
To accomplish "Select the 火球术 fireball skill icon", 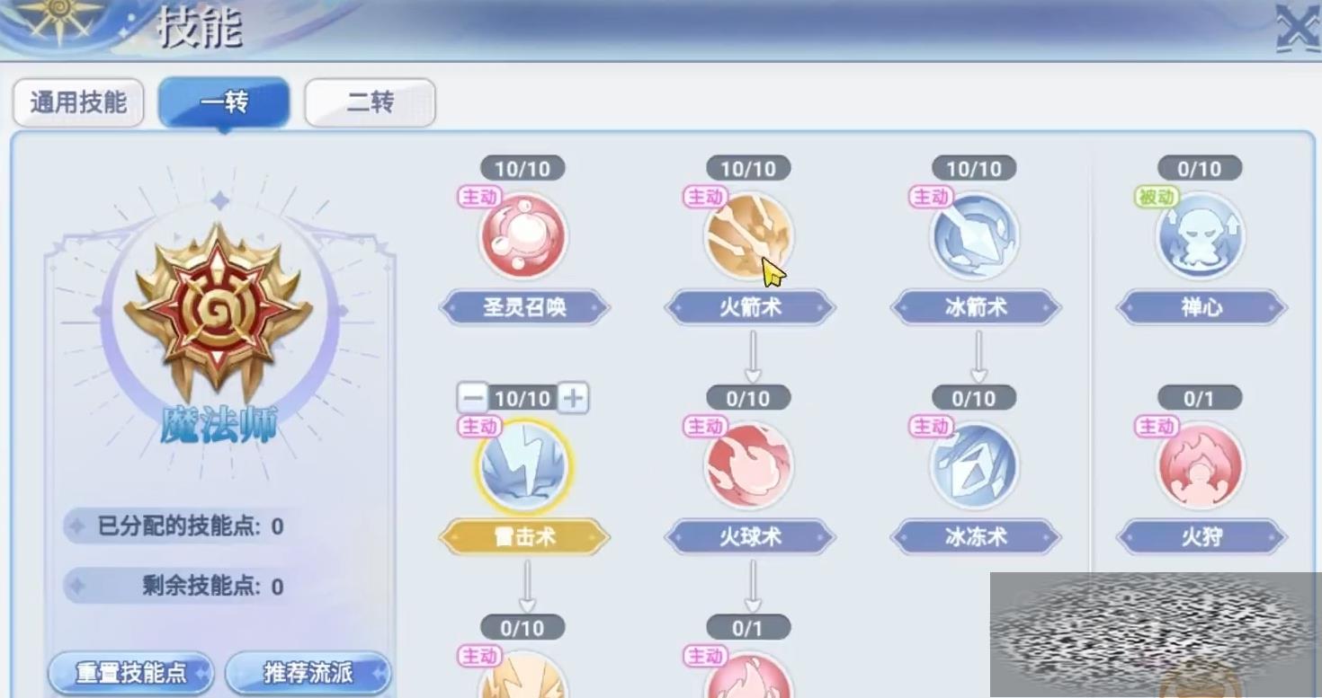I will coord(749,467).
